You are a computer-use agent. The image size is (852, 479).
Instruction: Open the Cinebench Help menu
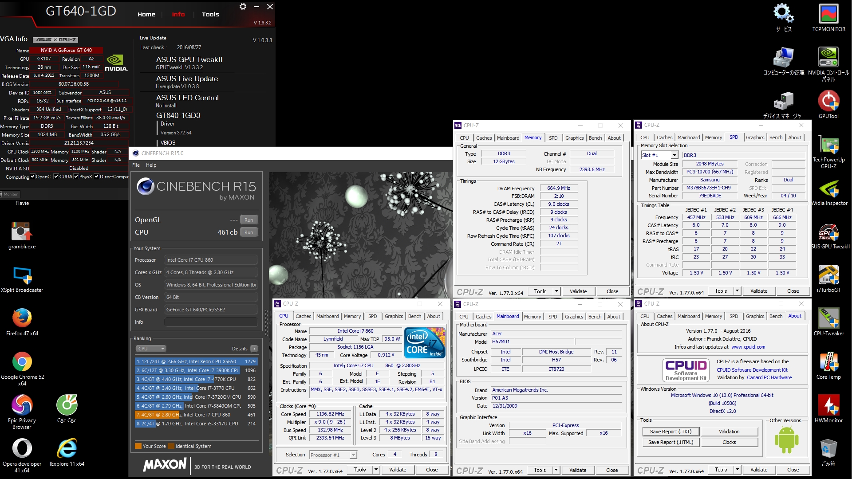pyautogui.click(x=151, y=165)
